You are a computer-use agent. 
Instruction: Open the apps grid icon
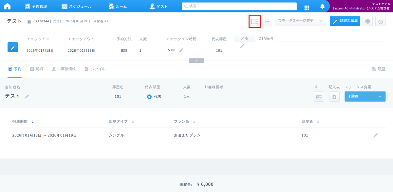(x=307, y=7)
